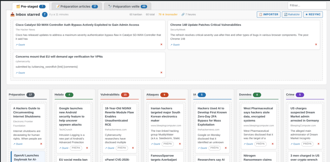Select the FamousSparrow targets Azerbaijani card
This screenshot has height=162, width=330.
[166, 157]
